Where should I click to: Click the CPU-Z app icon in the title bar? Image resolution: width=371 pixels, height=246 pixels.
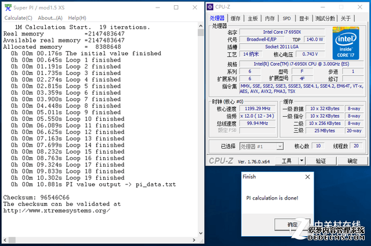(x=210, y=7)
